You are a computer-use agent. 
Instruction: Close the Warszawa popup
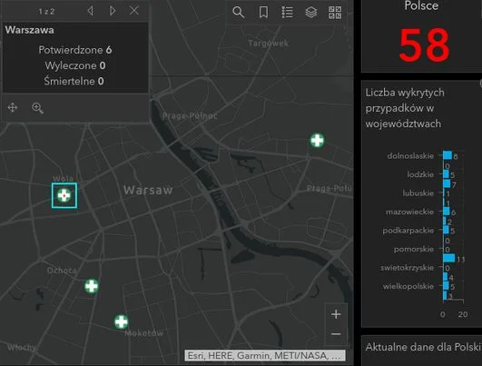coord(134,11)
